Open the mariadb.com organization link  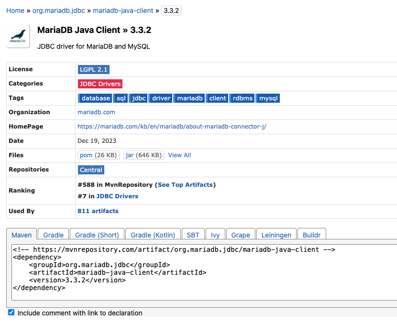pos(96,112)
